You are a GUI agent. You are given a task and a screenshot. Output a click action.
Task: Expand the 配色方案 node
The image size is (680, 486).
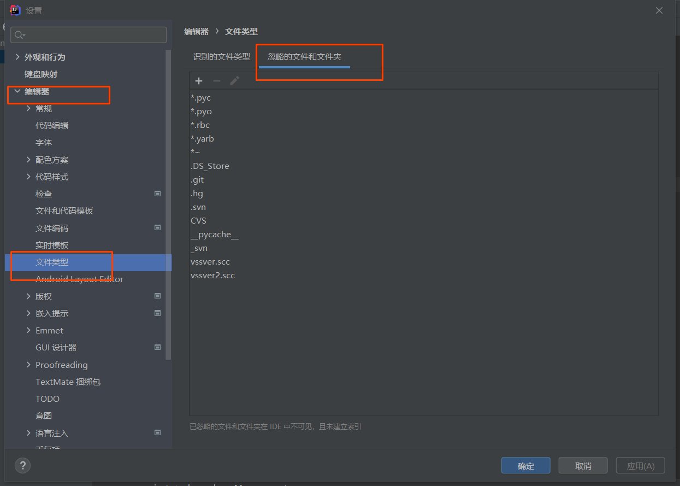click(x=28, y=160)
